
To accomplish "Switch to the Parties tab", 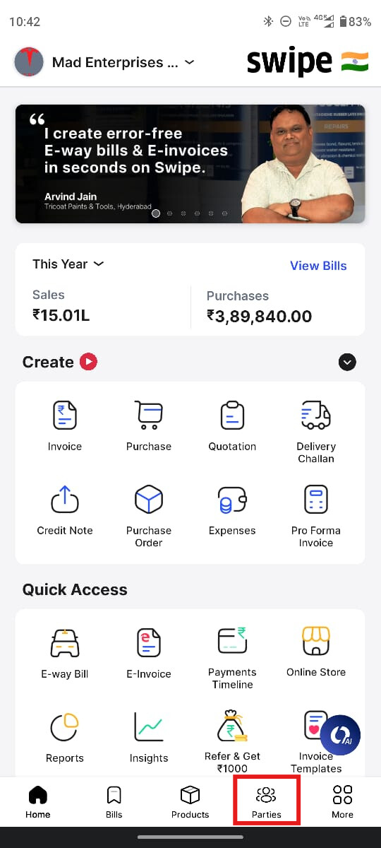I will click(x=267, y=801).
